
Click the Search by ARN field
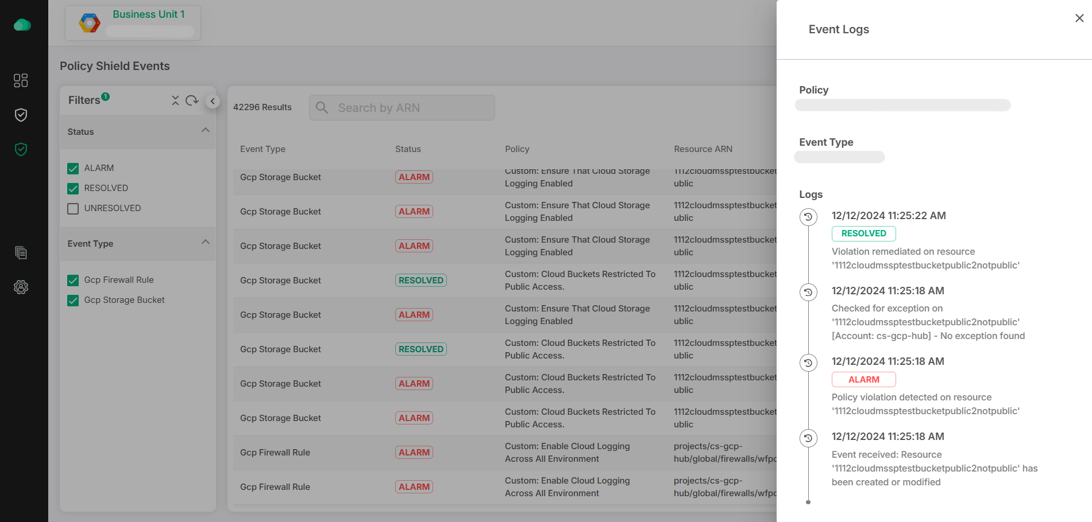[402, 108]
